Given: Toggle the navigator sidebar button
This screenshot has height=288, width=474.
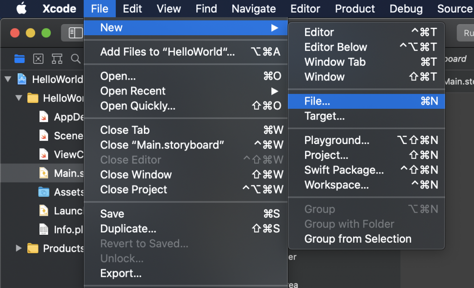Looking at the screenshot, I should pyautogui.click(x=75, y=33).
